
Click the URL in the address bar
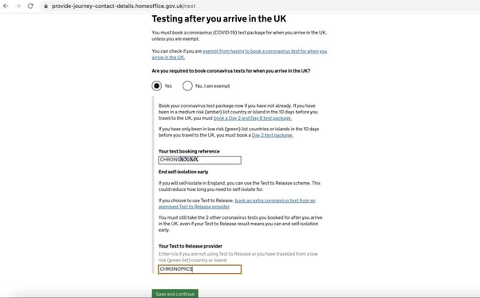tap(124, 6)
